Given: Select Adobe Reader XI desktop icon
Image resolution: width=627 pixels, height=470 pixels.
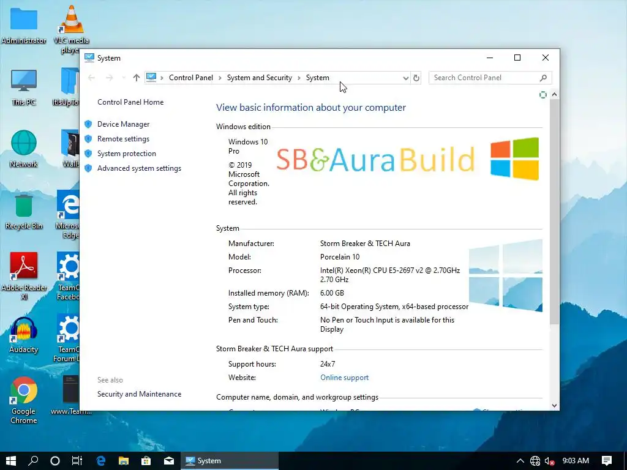Looking at the screenshot, I should pos(24,276).
